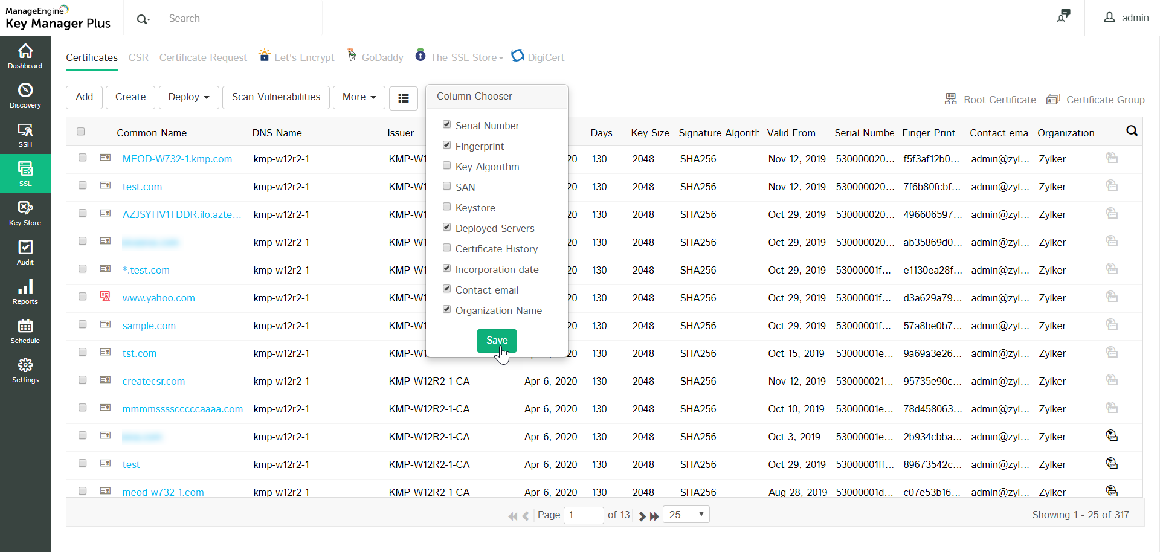This screenshot has width=1160, height=552.
Task: Open the More dropdown menu
Action: coord(359,97)
